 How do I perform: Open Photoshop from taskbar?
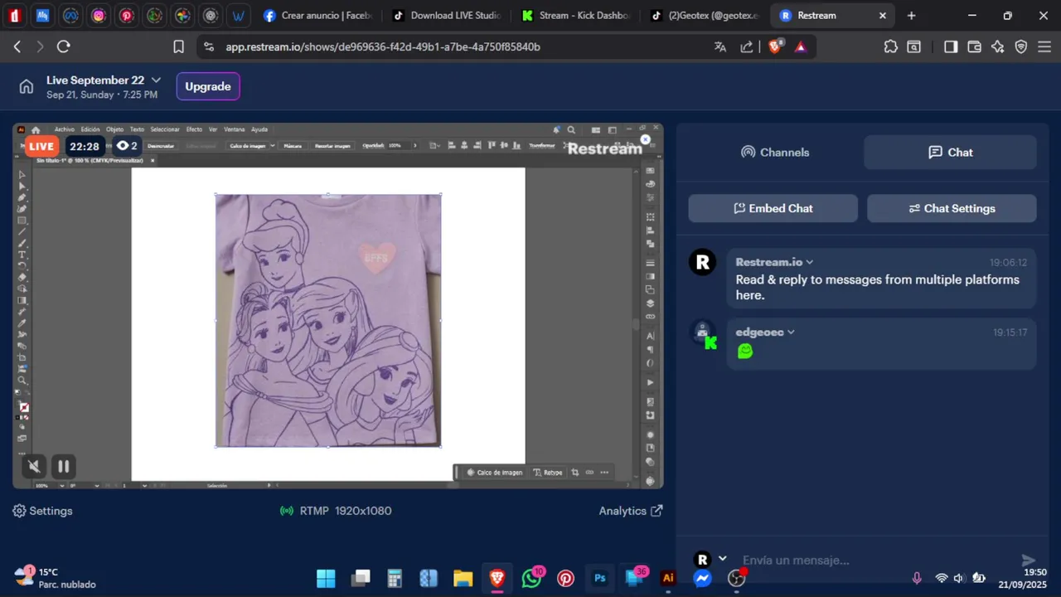coord(599,578)
